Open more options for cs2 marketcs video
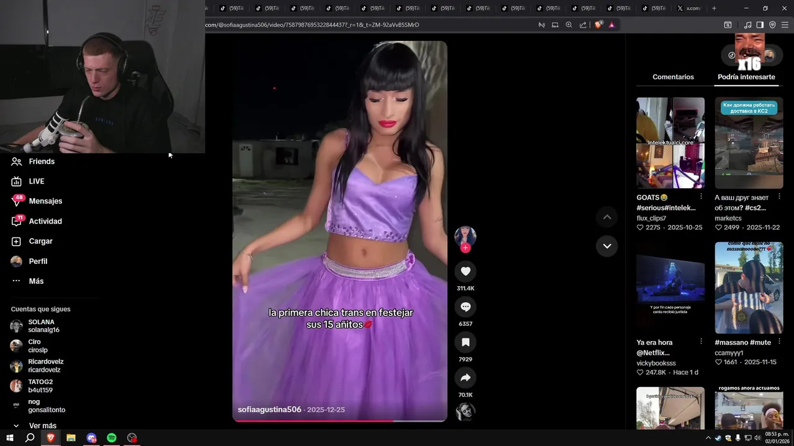 pyautogui.click(x=780, y=196)
